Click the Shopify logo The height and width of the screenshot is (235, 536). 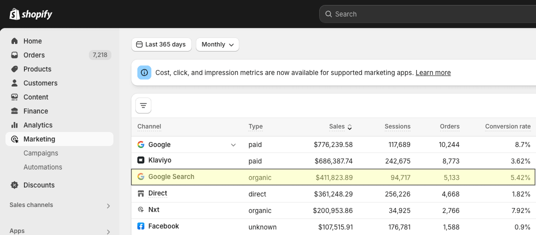(31, 14)
